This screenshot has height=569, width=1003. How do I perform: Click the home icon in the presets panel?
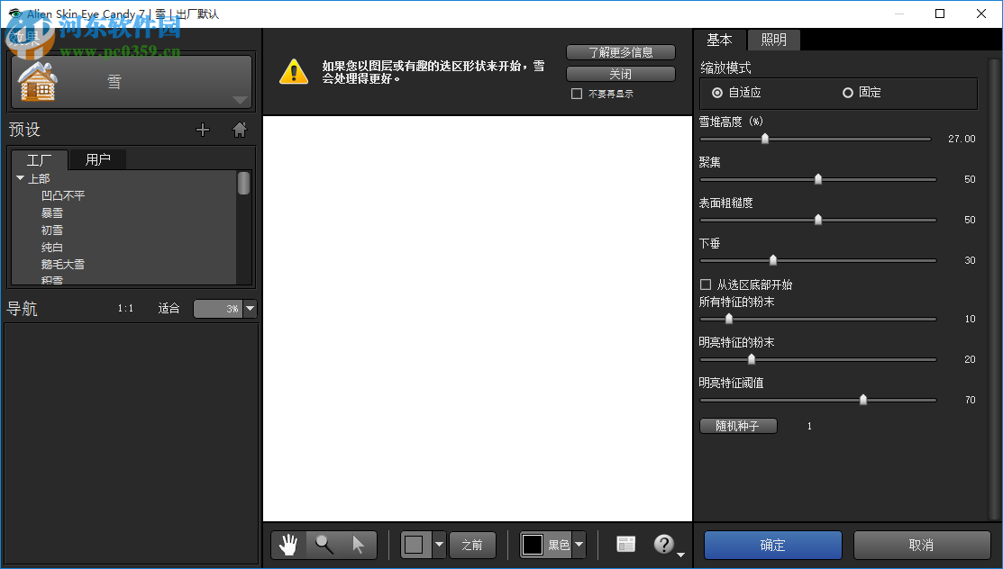[239, 129]
